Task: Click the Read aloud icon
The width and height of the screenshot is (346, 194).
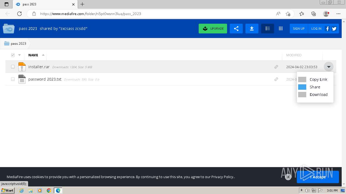Action: pos(278,14)
